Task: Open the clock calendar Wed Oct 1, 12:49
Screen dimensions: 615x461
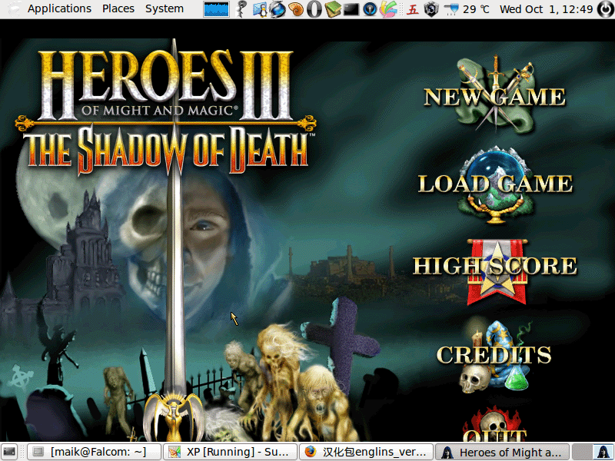Action: [x=546, y=9]
